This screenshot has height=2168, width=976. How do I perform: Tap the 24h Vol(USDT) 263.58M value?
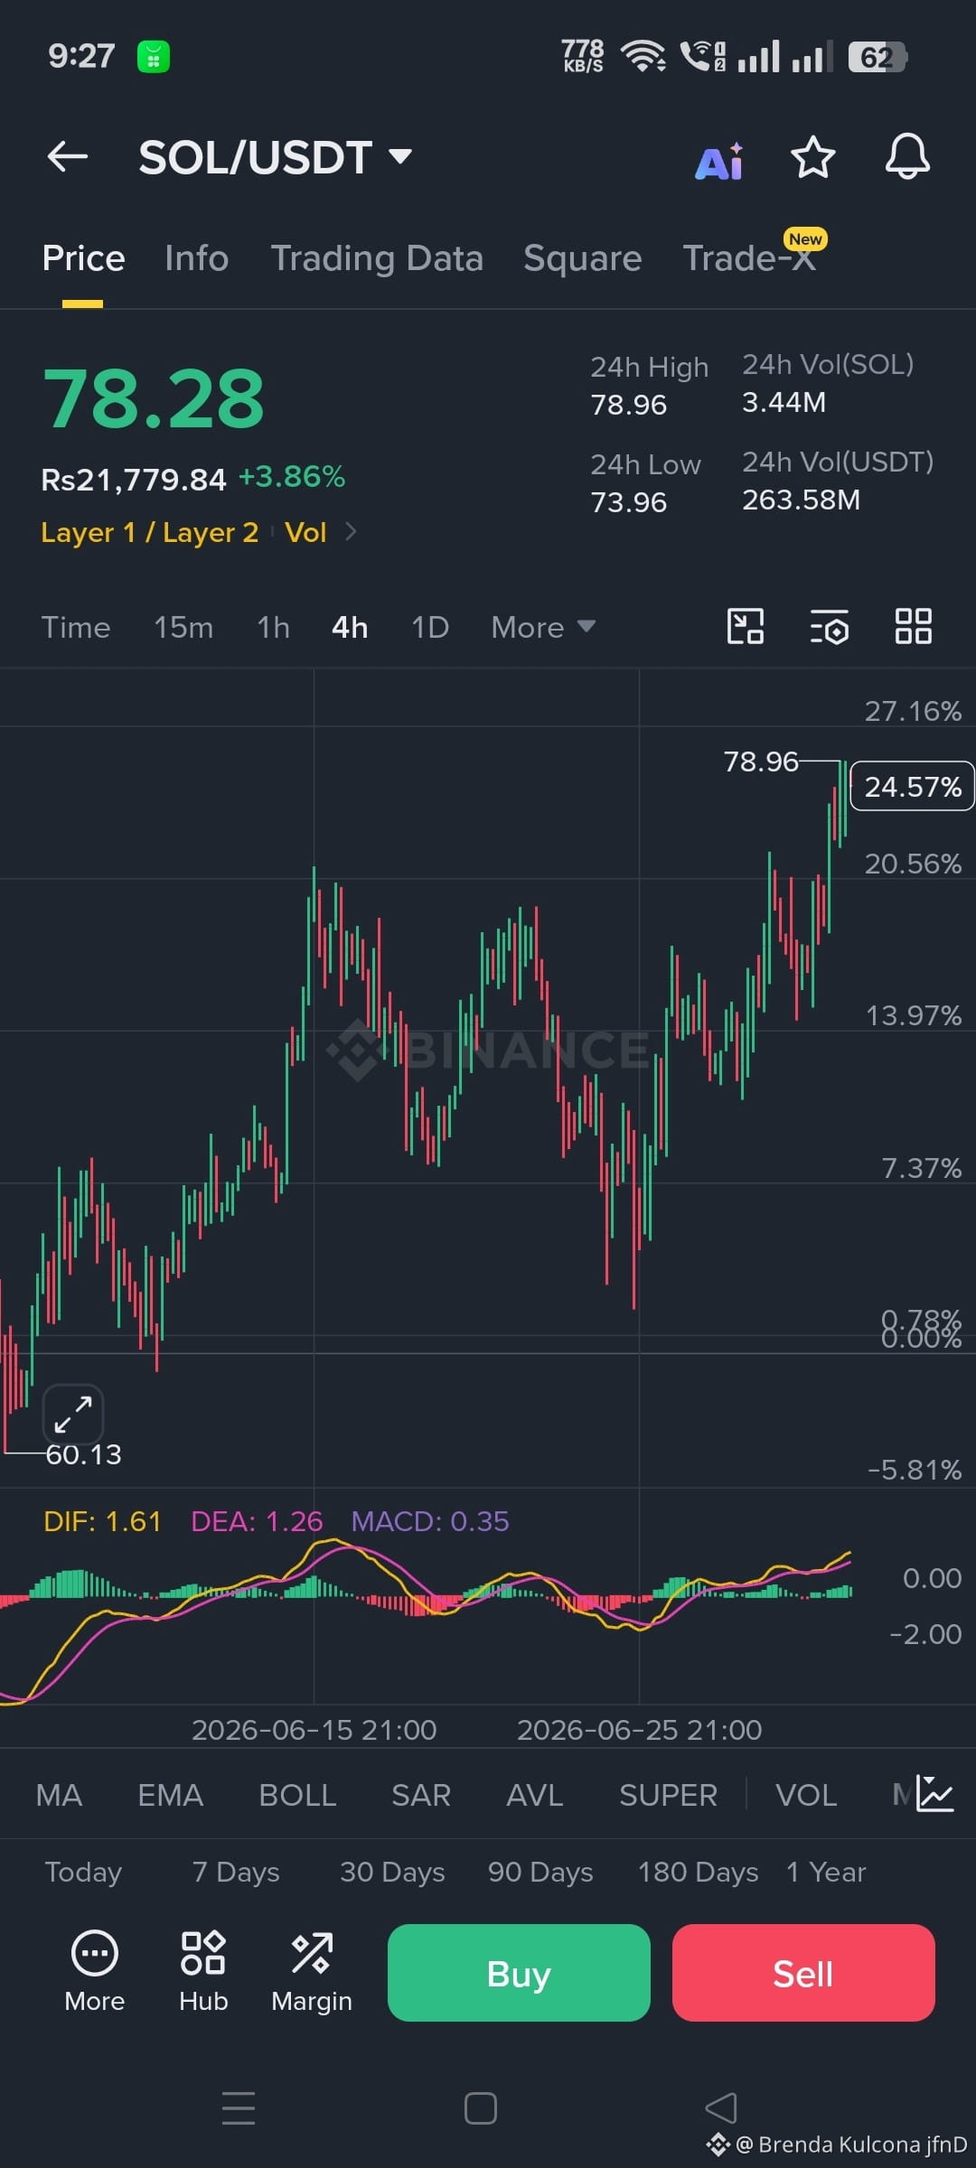click(802, 500)
